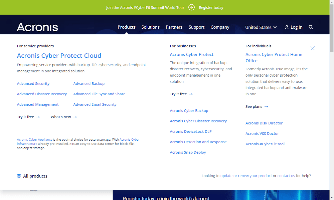Close the Products mega menu with X

(x=313, y=48)
